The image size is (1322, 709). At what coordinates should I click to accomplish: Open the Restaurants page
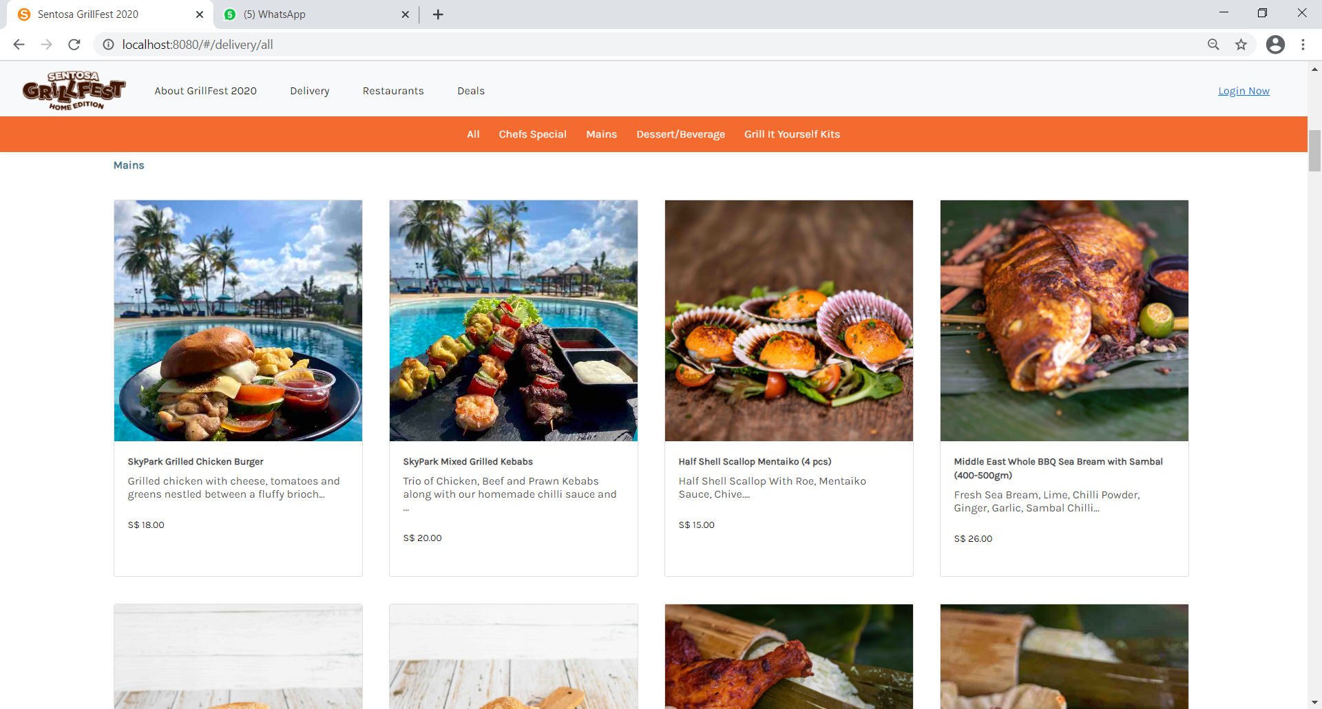(393, 91)
